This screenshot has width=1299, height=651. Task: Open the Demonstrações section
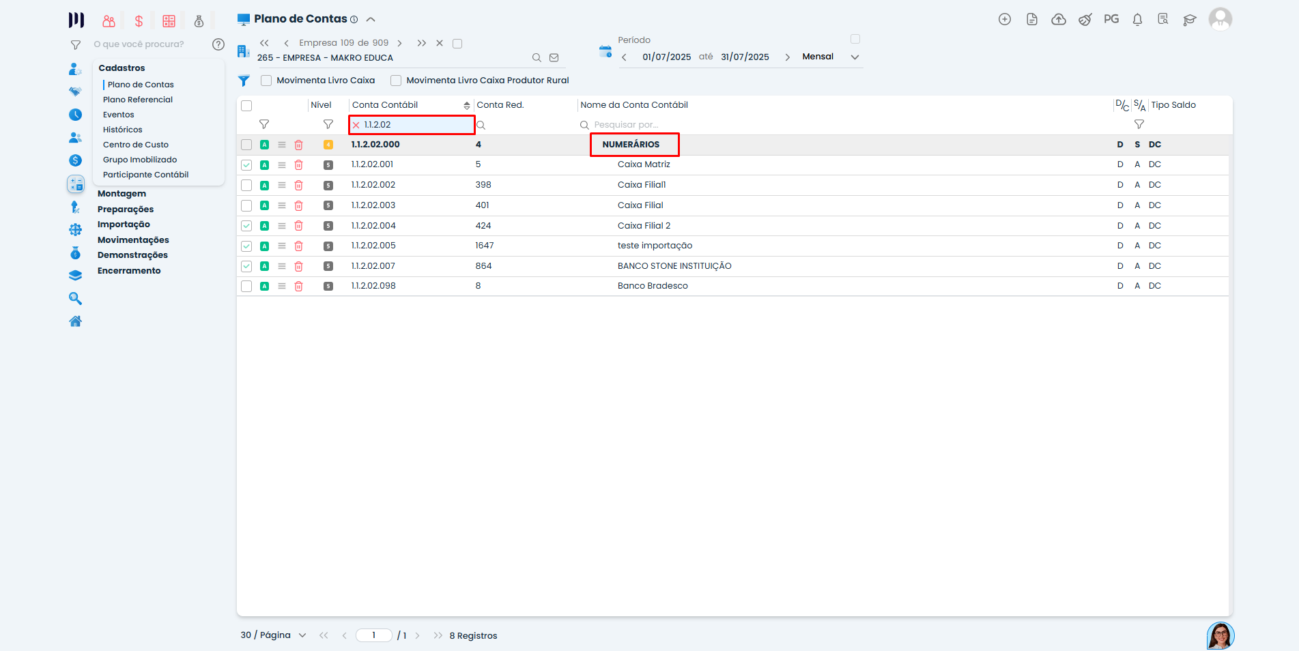pos(132,255)
